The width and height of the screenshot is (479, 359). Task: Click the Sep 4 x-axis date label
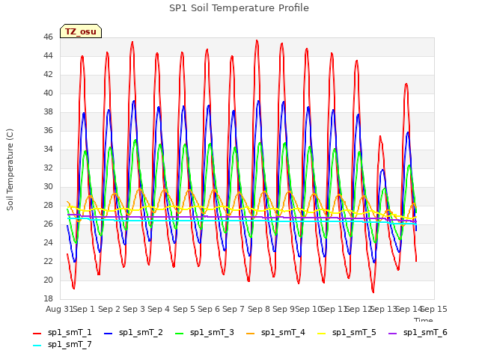[159, 309]
